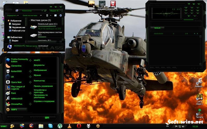This screenshot has width=207, height=129.
Task: Open Firefox Community Edition from the start menu
Action: click(17, 60)
